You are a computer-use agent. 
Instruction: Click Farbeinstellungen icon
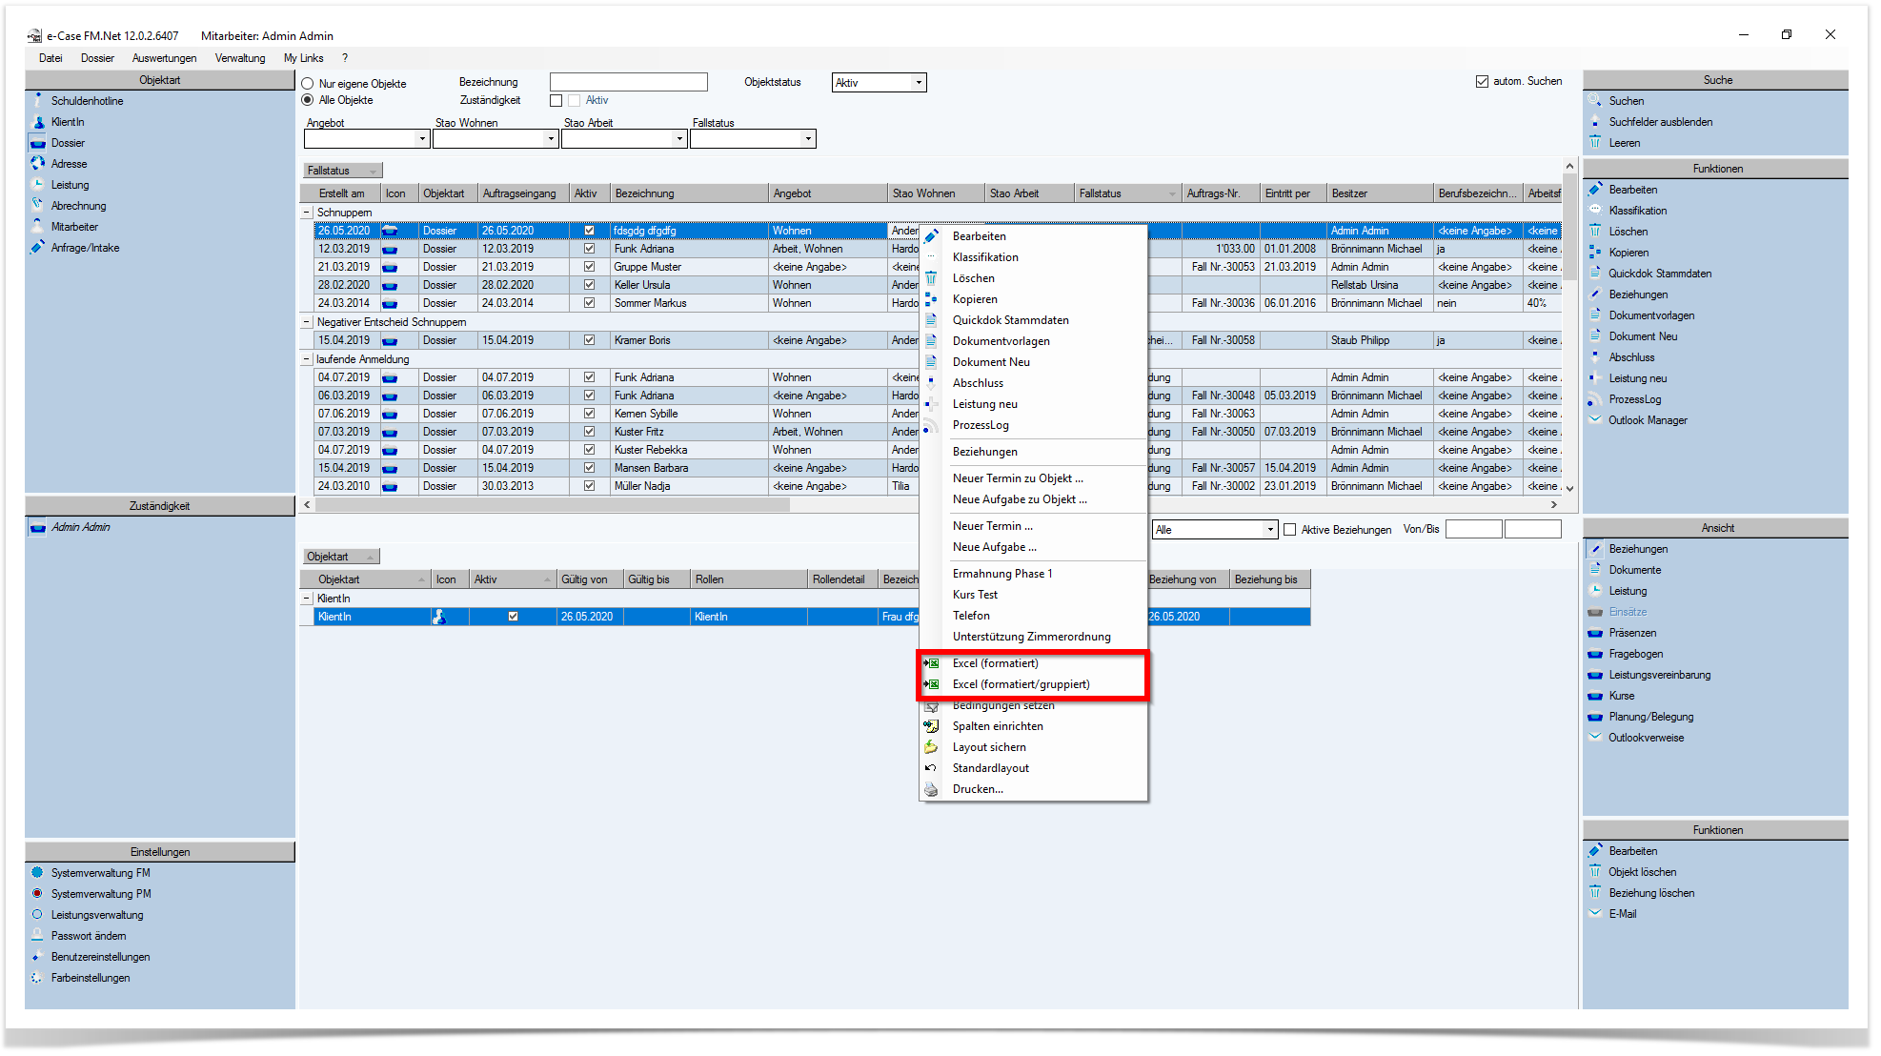click(37, 977)
